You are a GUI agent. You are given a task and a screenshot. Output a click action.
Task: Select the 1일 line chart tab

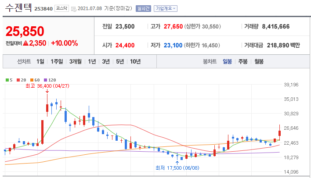tap(40, 61)
